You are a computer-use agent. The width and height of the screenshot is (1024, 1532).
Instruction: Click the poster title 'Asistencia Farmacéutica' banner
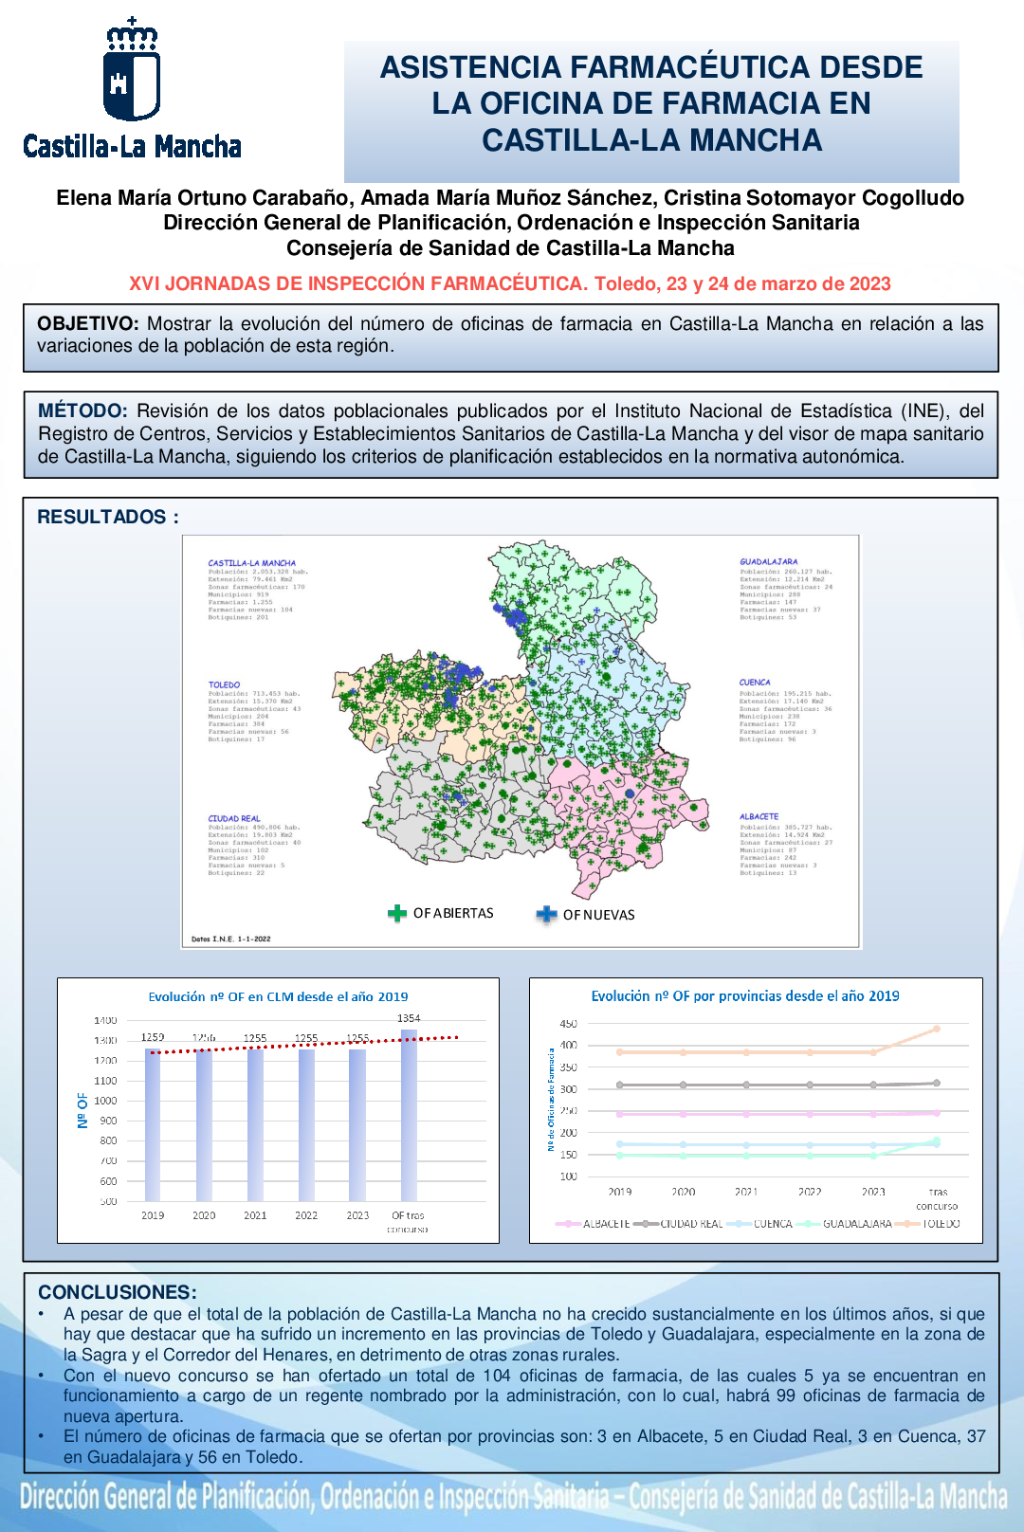click(x=651, y=104)
